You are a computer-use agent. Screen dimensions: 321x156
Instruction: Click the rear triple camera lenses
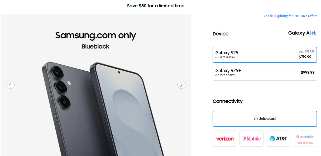[61, 87]
